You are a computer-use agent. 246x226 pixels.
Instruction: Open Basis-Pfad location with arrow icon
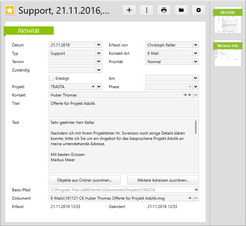[196, 190]
